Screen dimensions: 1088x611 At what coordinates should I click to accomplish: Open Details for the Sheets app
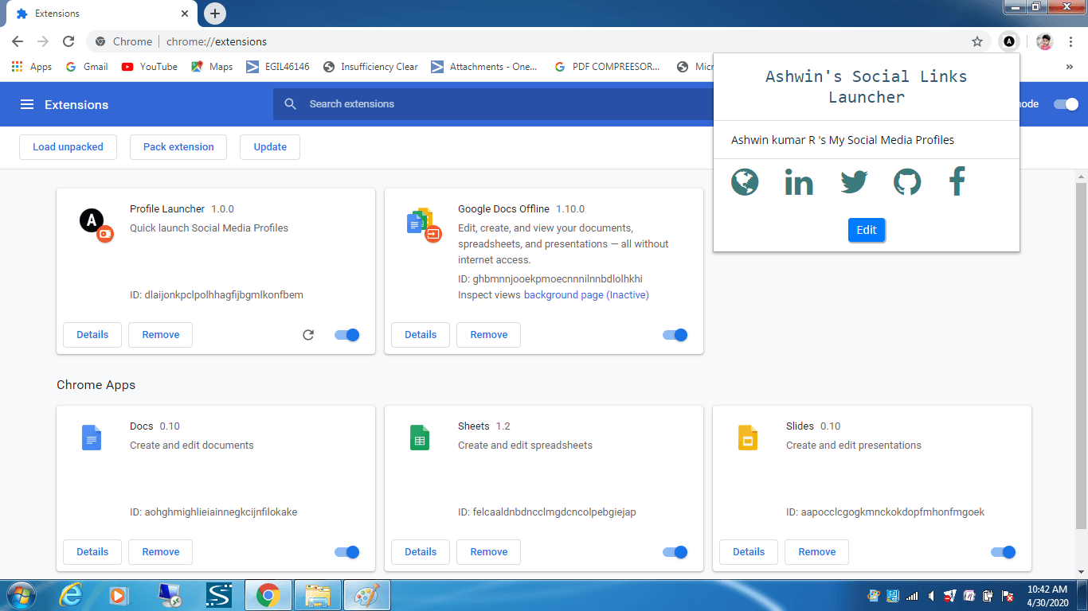click(x=421, y=552)
